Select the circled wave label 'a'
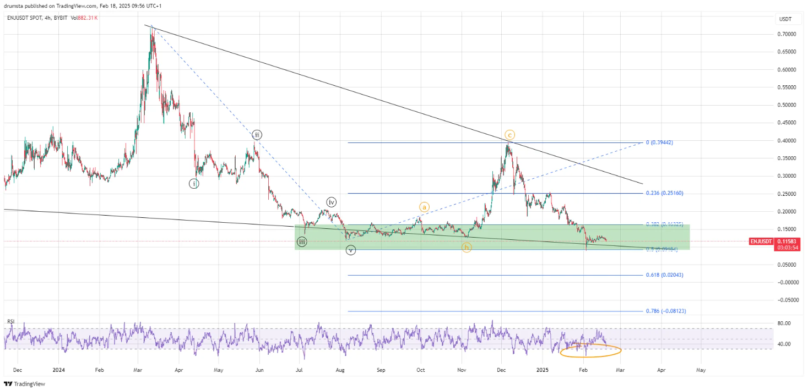The image size is (808, 390). (x=424, y=207)
